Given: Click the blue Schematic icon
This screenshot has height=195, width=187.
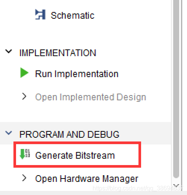Looking at the screenshot, I should point(40,14).
